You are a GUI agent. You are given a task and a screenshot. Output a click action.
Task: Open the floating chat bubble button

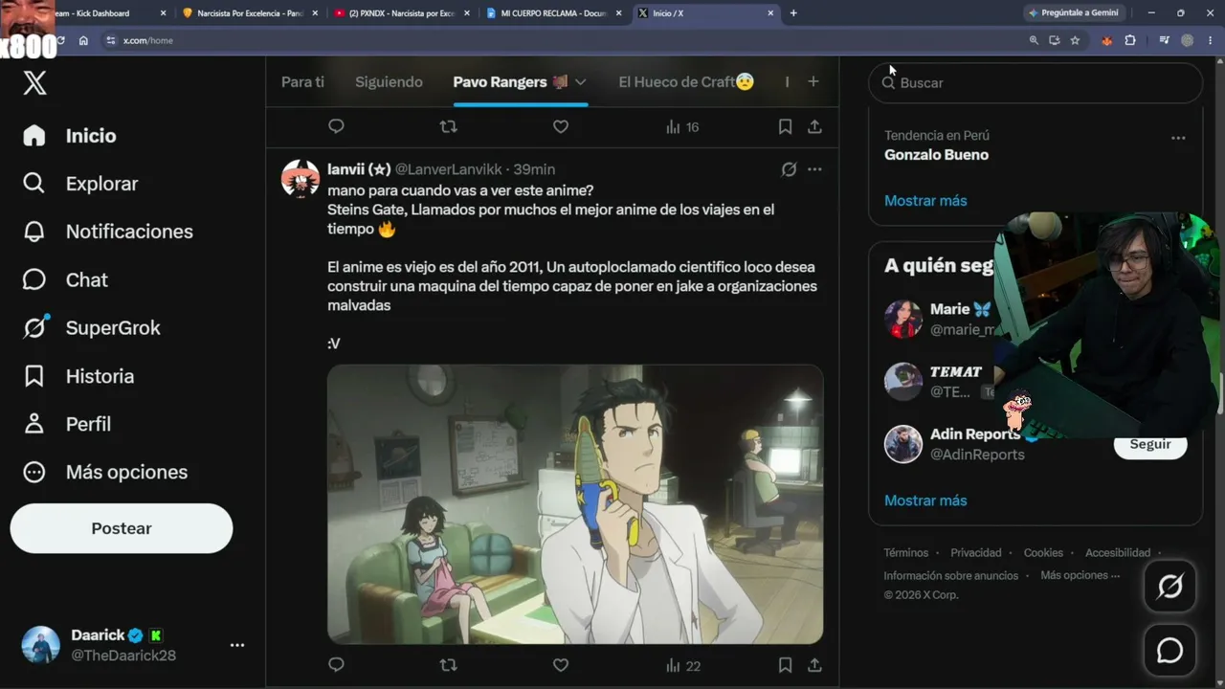(x=1169, y=651)
